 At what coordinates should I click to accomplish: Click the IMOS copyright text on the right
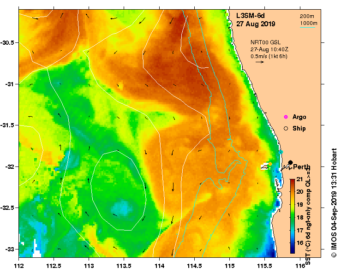click(334, 203)
